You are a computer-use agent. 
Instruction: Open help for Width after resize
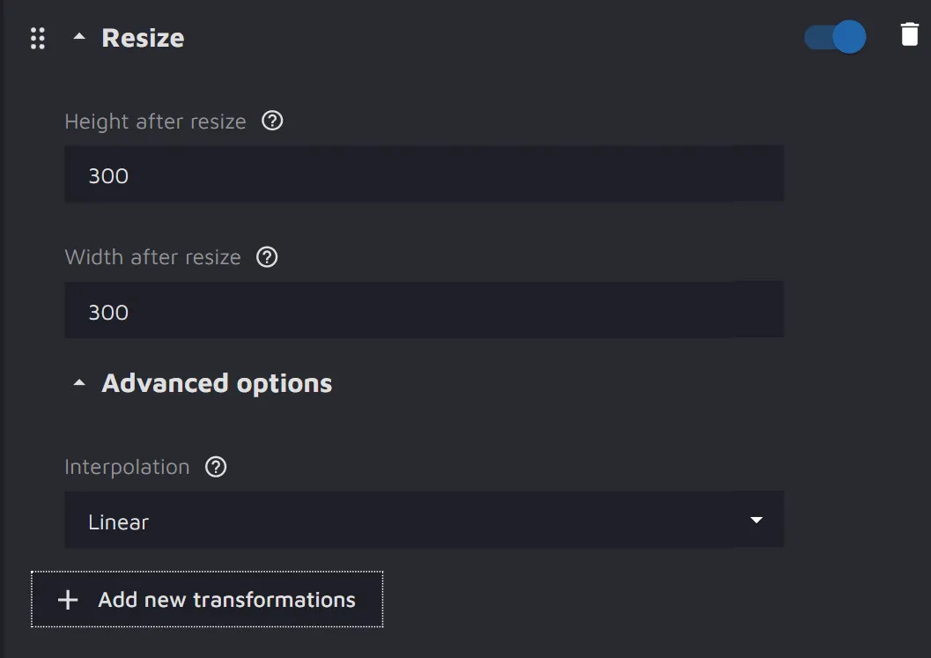(x=267, y=257)
